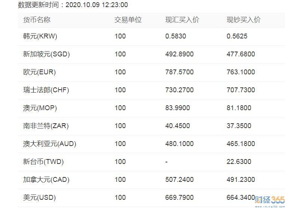Viewport: 285px width, 208px height.
Task: Click the 787.5700 euro spot rate
Action: (x=179, y=72)
